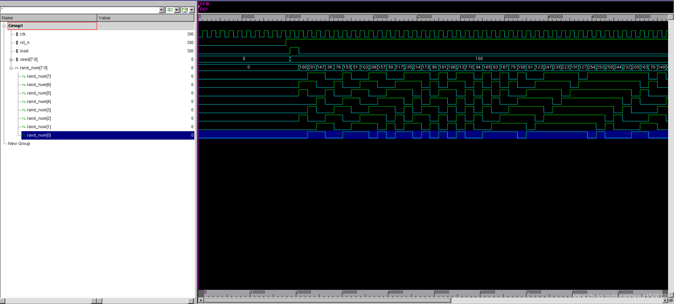The image size is (674, 304).
Task: Click the rand_num value 201 segment
Action: click(312, 67)
